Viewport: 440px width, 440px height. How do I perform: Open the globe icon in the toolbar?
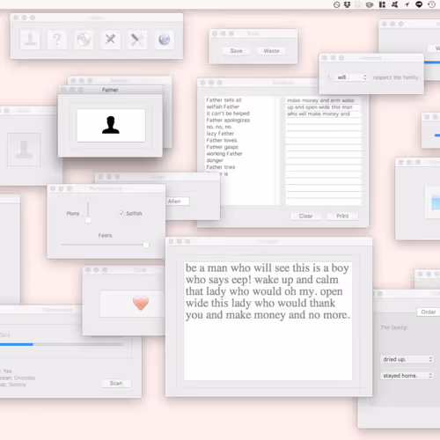pos(165,40)
